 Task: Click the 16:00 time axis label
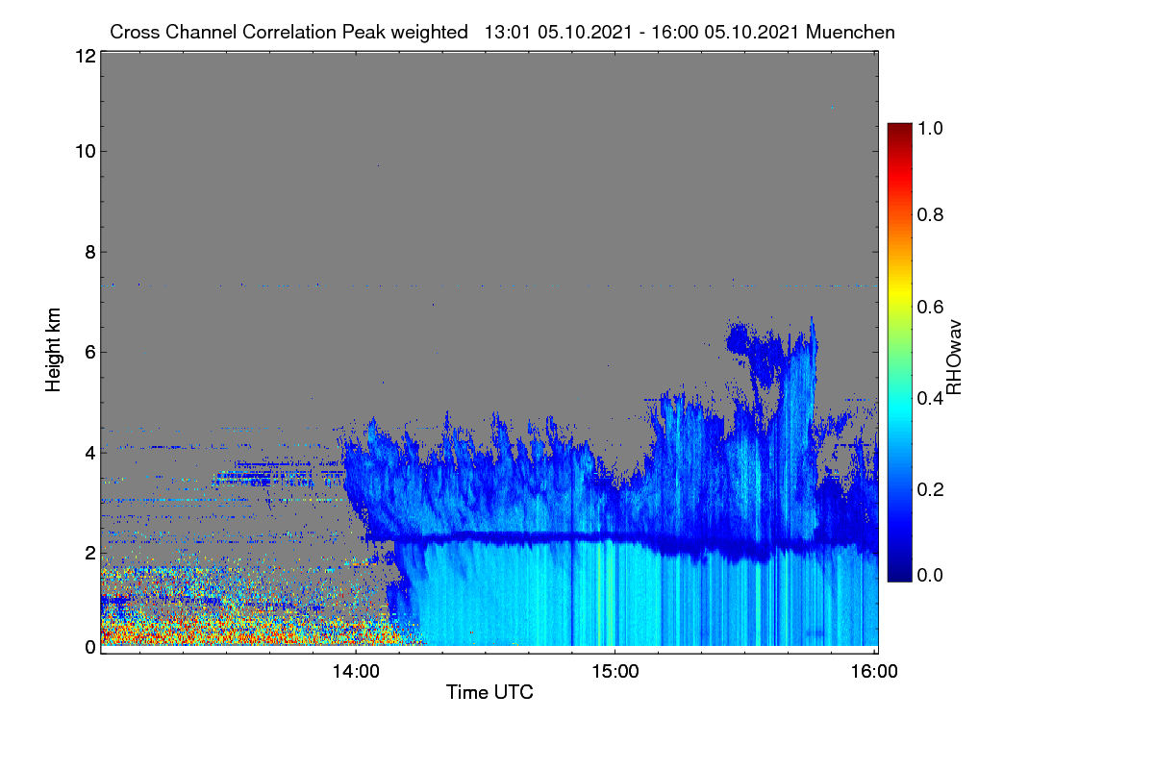(875, 672)
